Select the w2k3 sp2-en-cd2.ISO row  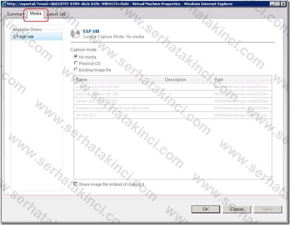173,87
